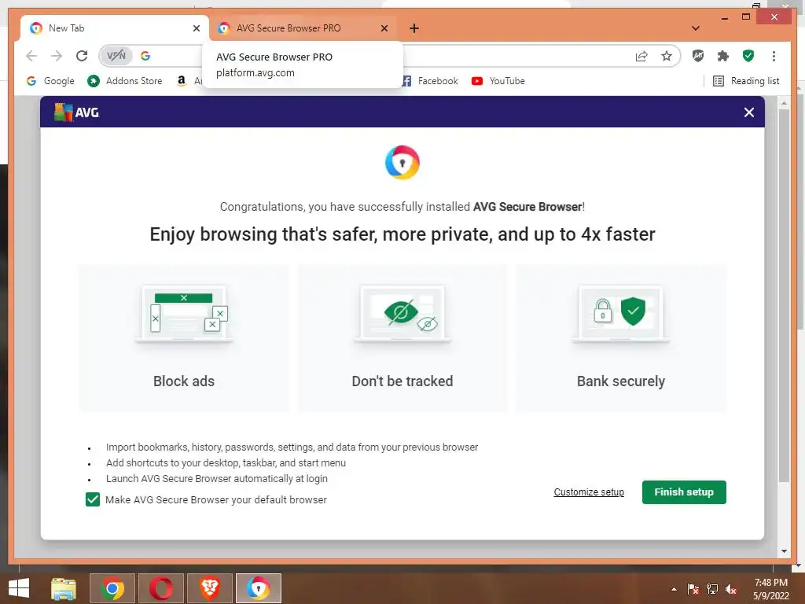
Task: Open the Customize setup link
Action: tap(589, 492)
